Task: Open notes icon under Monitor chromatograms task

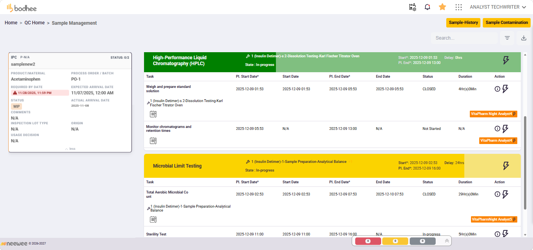Action: 153,141
